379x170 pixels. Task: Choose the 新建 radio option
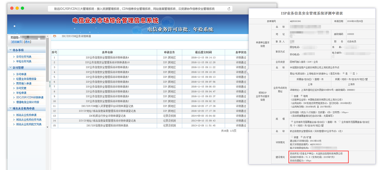292,137
